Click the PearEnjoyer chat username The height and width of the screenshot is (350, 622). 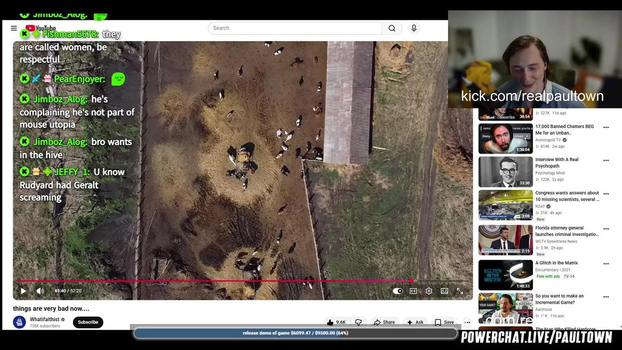click(79, 79)
